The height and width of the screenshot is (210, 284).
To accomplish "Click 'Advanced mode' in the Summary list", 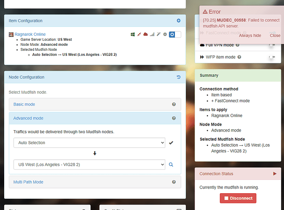I will pos(226,130).
